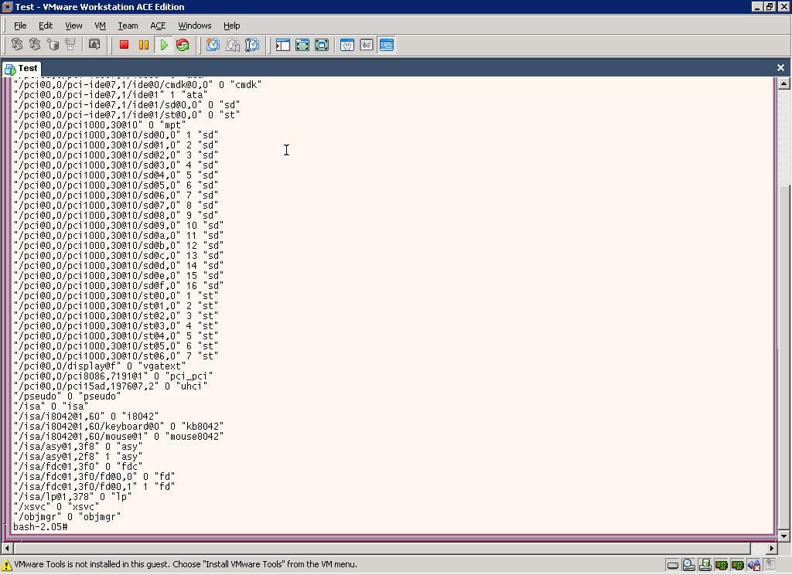Click the red Power Off button
This screenshot has width=792, height=575.
point(124,46)
